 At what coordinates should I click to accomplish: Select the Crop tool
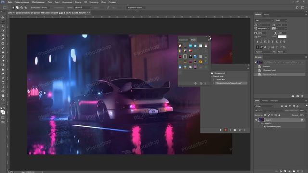tap(3, 35)
